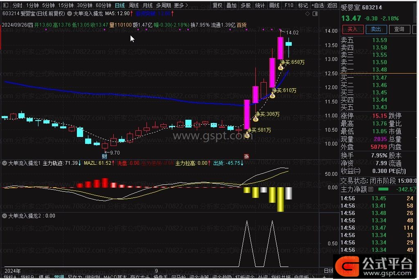The image size is (419, 280).
Task: Click the money-bag icon at 净买:581万
Action: 247,135
